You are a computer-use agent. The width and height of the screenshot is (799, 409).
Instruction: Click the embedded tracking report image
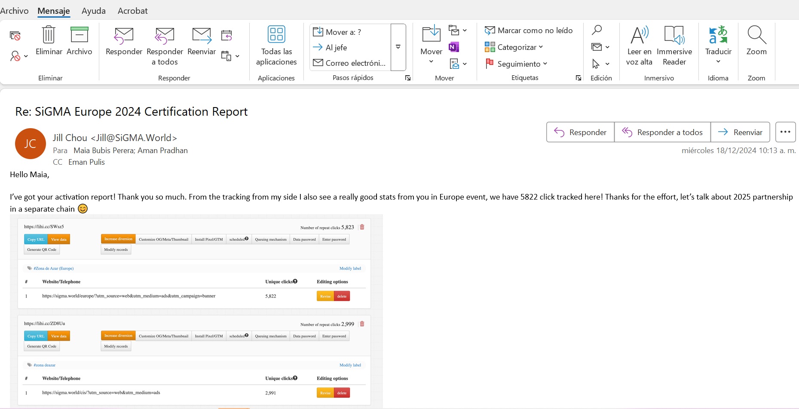196,311
